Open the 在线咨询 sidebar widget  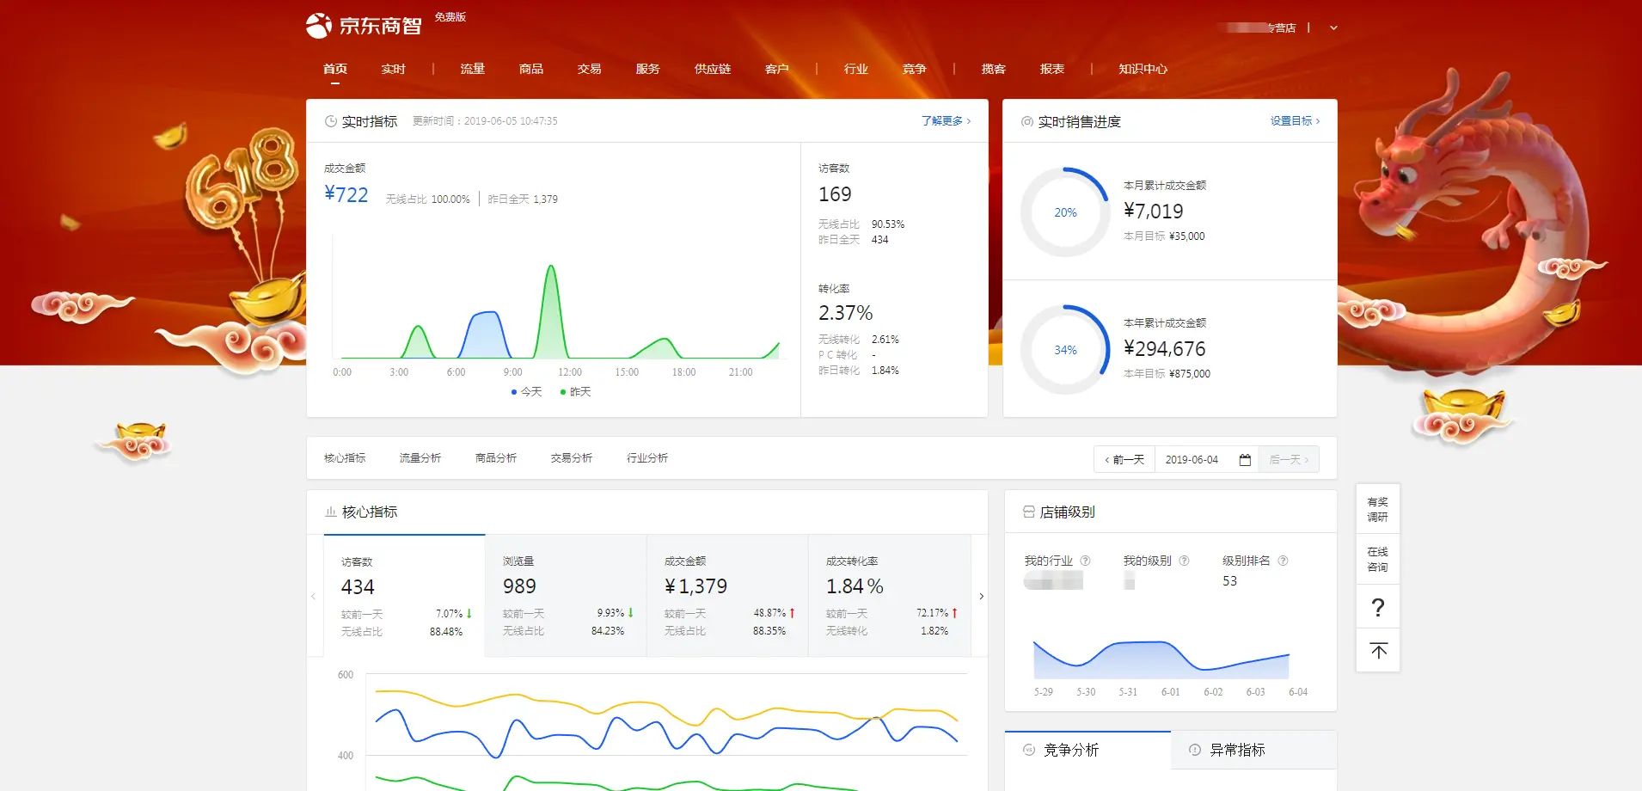1377,559
